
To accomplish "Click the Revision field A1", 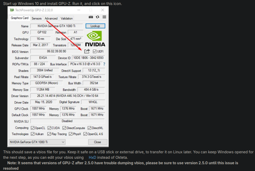I will [75, 32].
